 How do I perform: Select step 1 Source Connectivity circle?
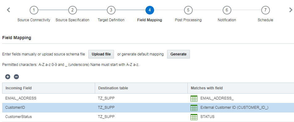tap(34, 10)
